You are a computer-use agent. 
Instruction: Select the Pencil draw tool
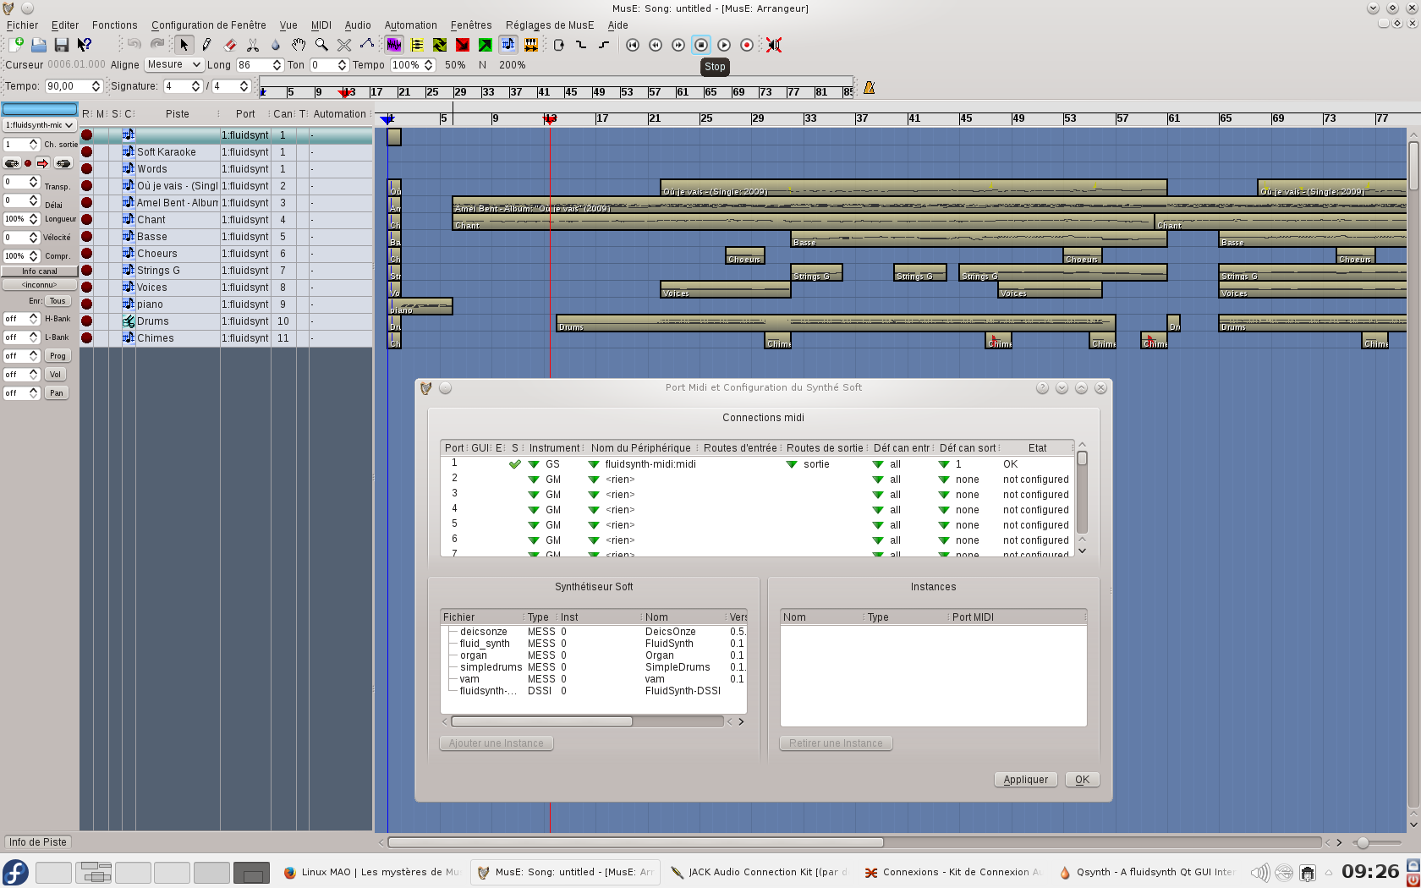coord(207,45)
